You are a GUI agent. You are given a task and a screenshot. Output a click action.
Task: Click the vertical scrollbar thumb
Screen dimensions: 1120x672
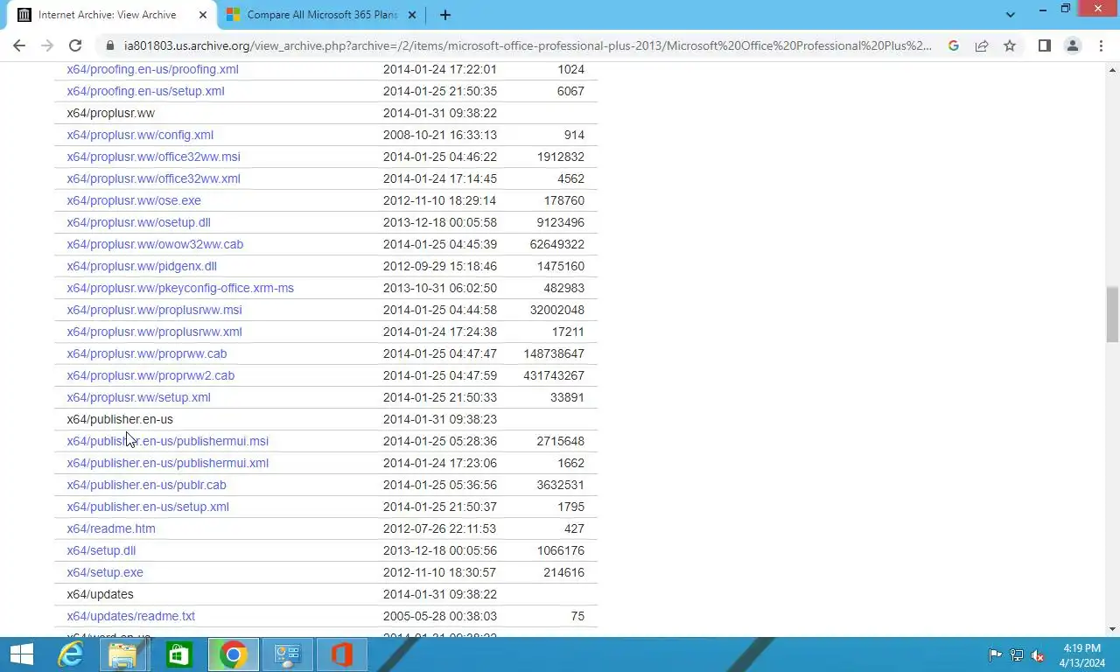click(x=1112, y=314)
